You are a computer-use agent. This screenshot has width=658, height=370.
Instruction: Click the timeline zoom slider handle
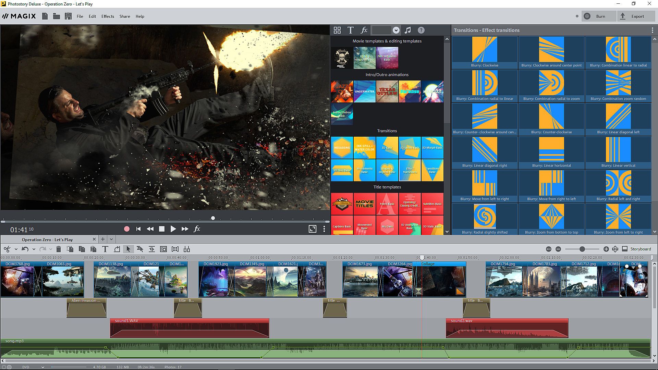582,249
